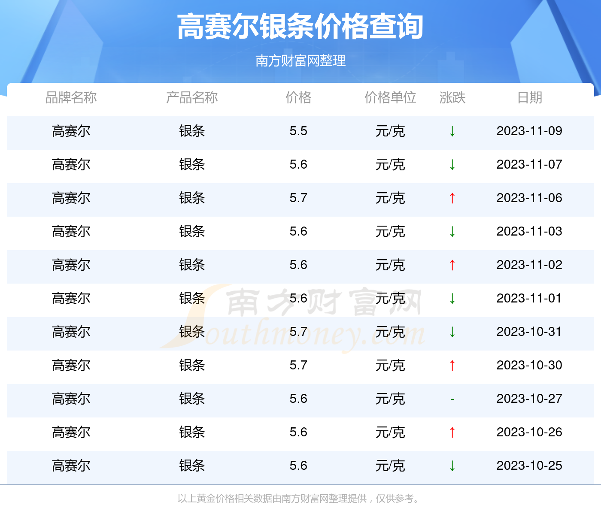Click unit 元/克 in the 2023-11-09 row
The height and width of the screenshot is (505, 601).
tap(390, 131)
